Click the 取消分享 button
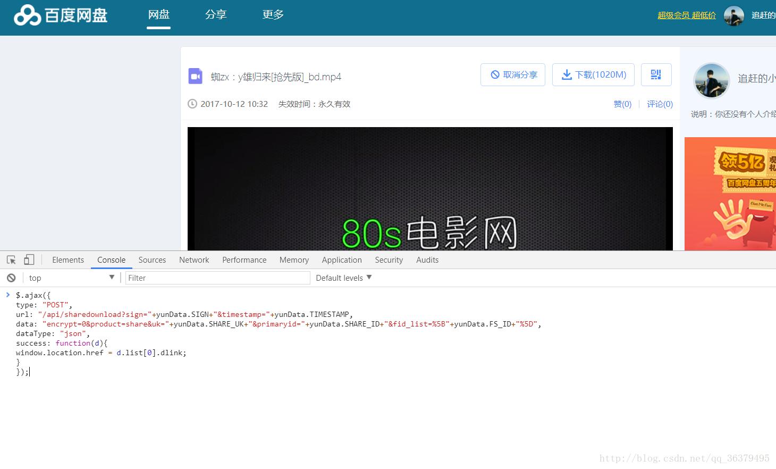776x469 pixels. (512, 74)
